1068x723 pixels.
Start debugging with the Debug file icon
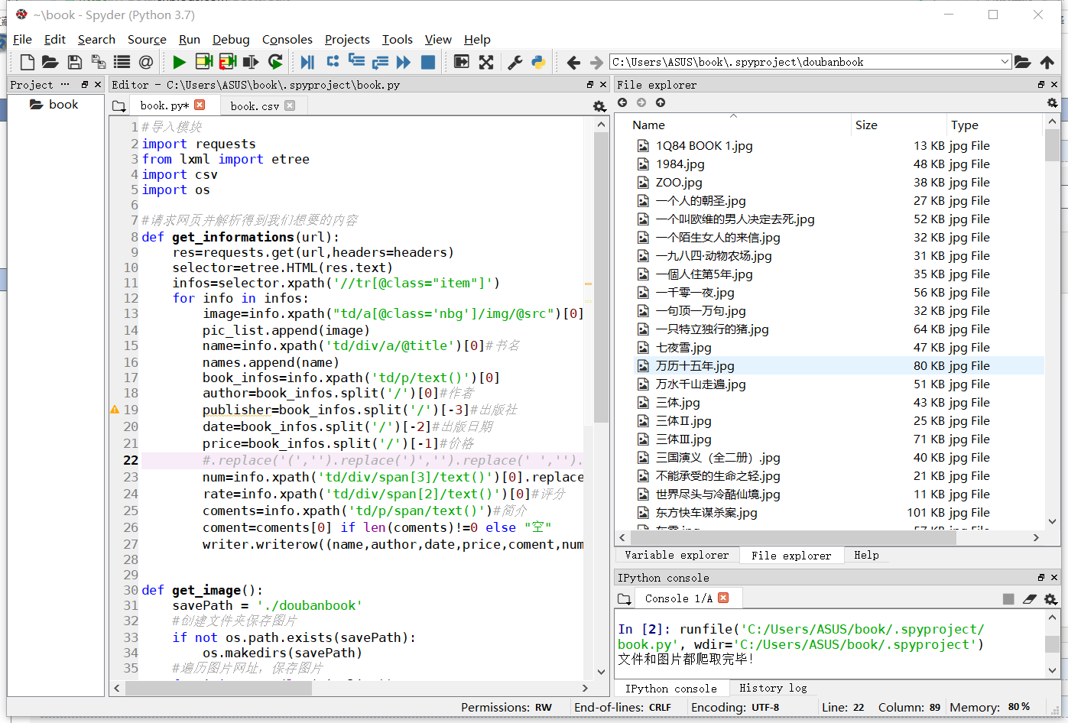point(307,62)
